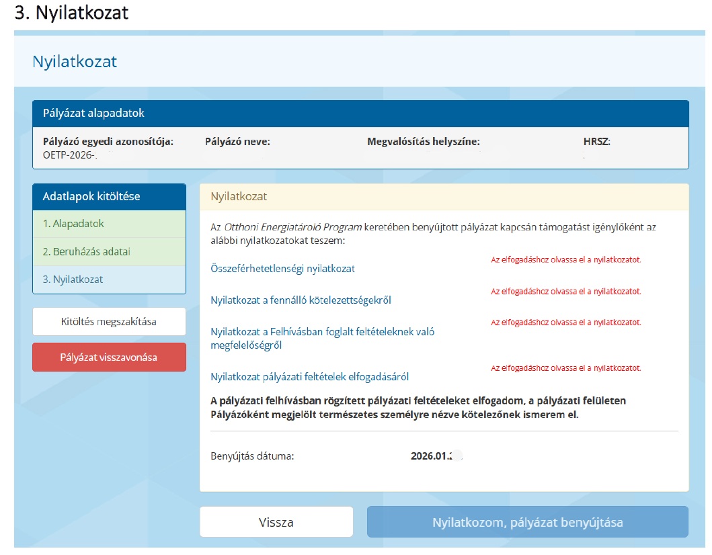
Task: Click the 'Kitöltés megszakítása' button
Action: click(x=109, y=322)
